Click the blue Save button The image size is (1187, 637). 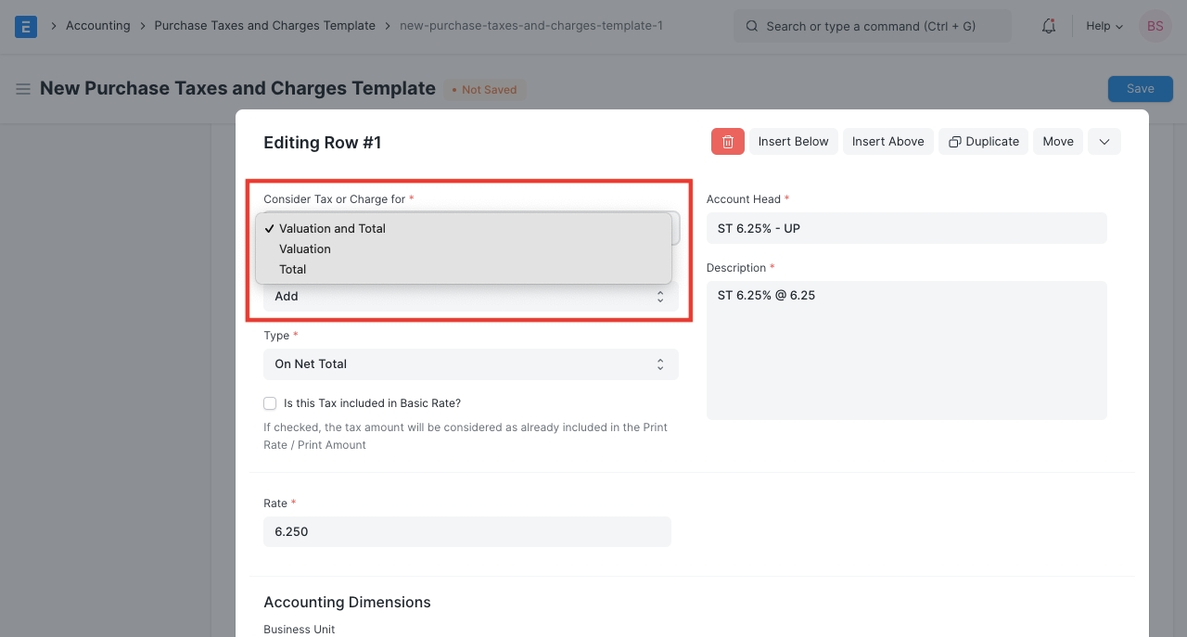pyautogui.click(x=1140, y=89)
